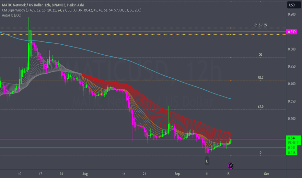Click the green 0.516 price label

click(292, 153)
